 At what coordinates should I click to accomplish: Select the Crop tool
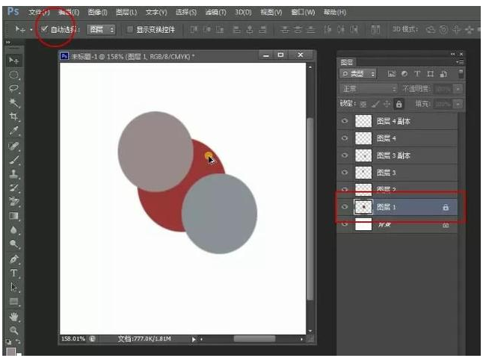[14, 117]
